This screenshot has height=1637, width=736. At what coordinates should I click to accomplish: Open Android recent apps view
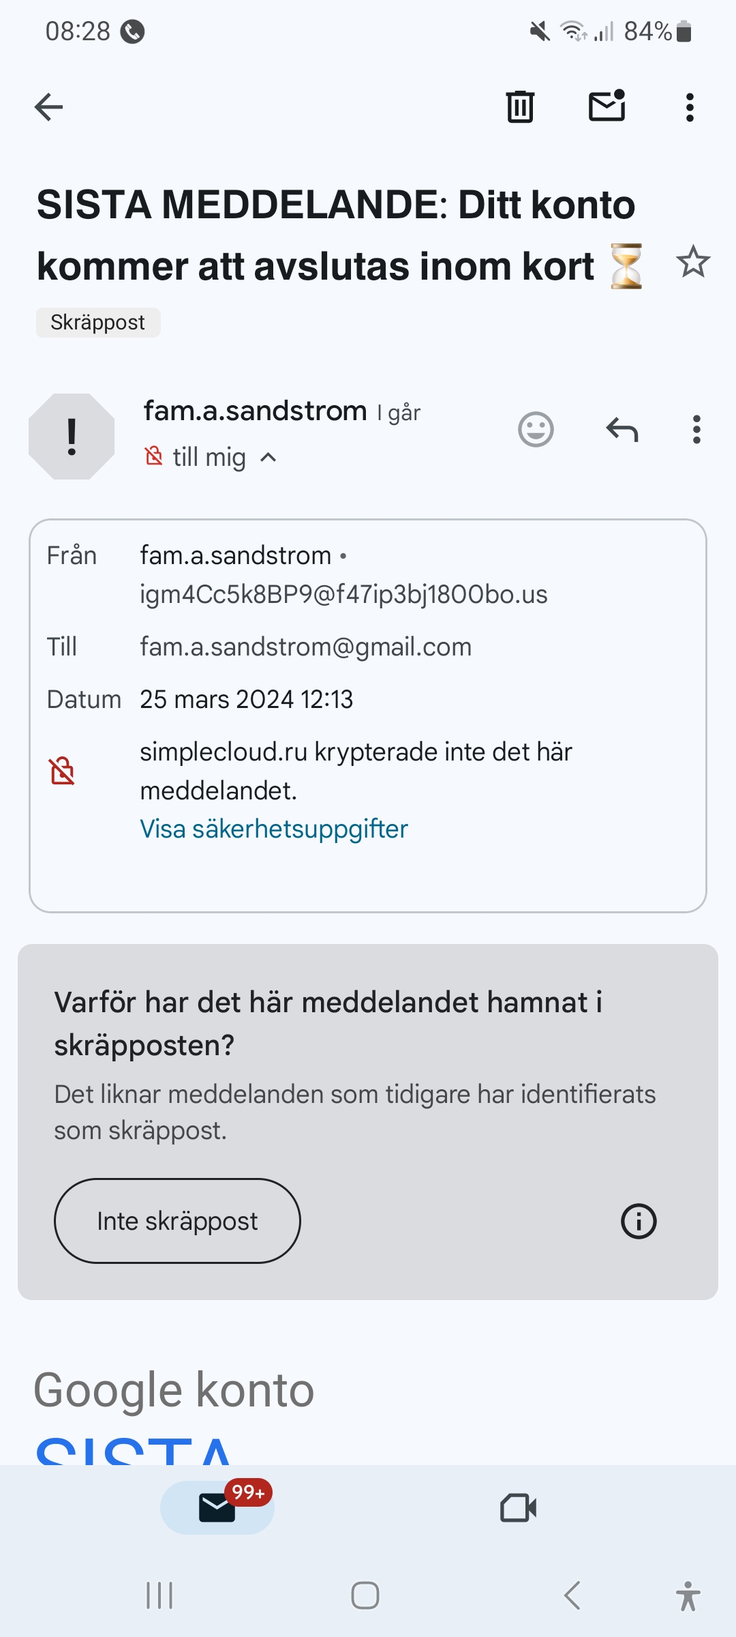159,1595
